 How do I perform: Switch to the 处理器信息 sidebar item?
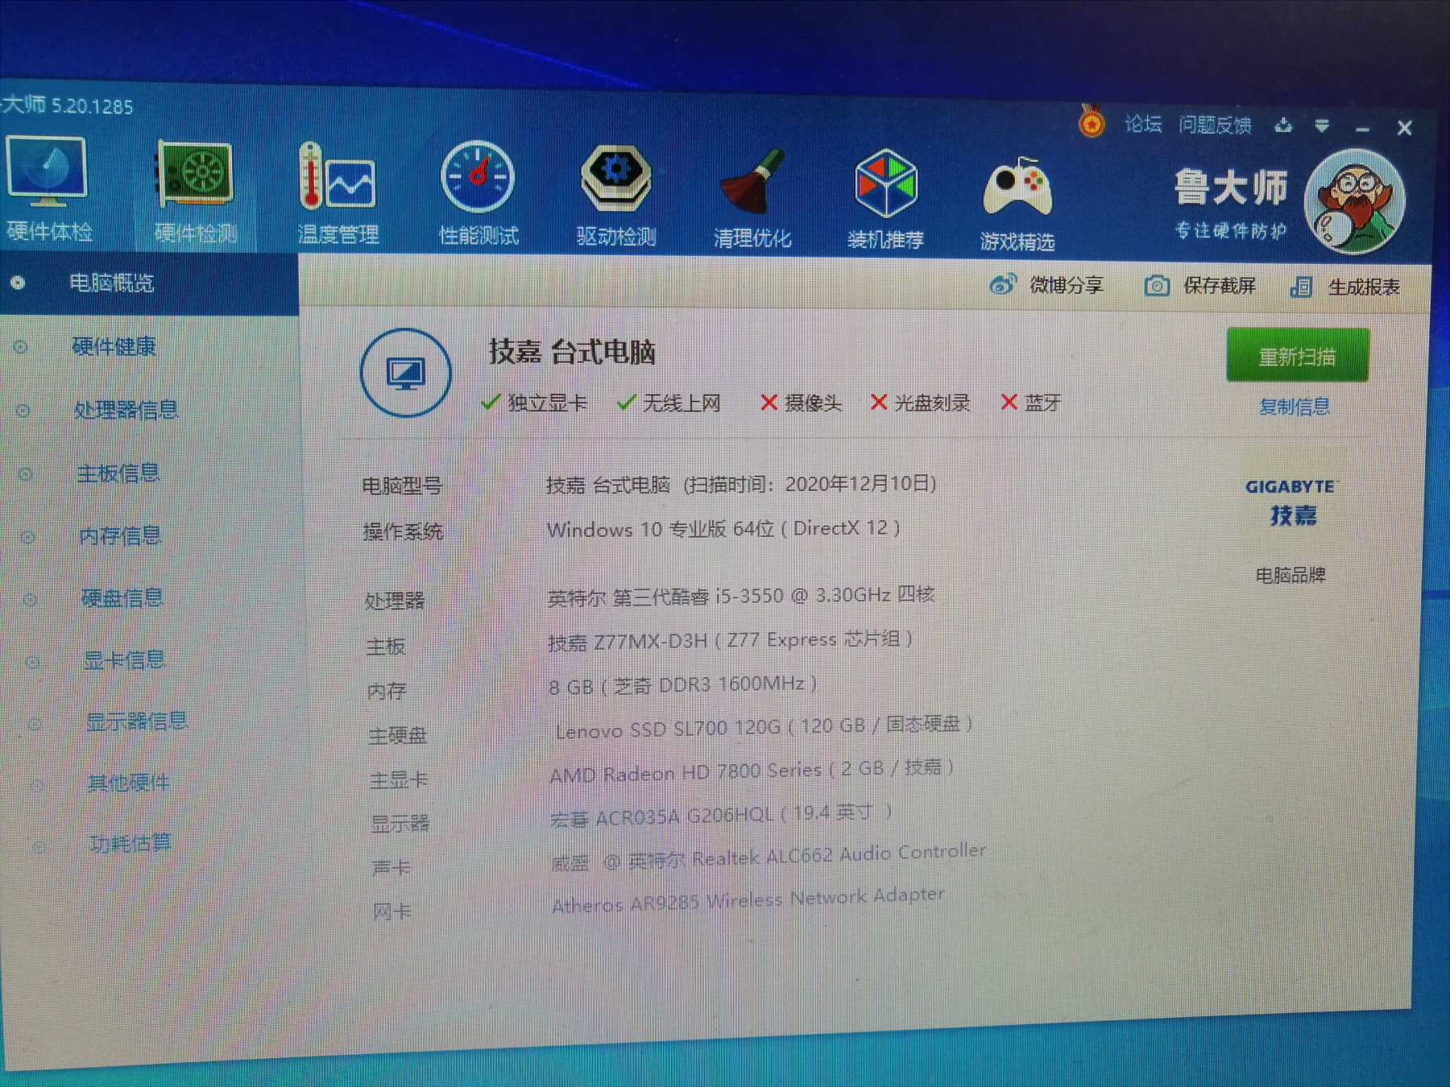coord(126,410)
